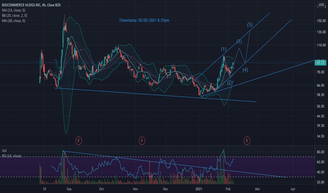
Task: Select the BB (20, close, 2, 0) indicator label
Action: (14, 15)
